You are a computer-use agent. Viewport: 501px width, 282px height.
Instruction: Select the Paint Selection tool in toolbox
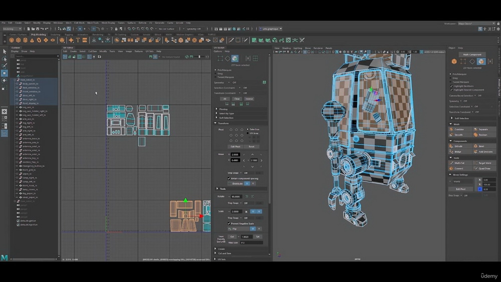5,66
